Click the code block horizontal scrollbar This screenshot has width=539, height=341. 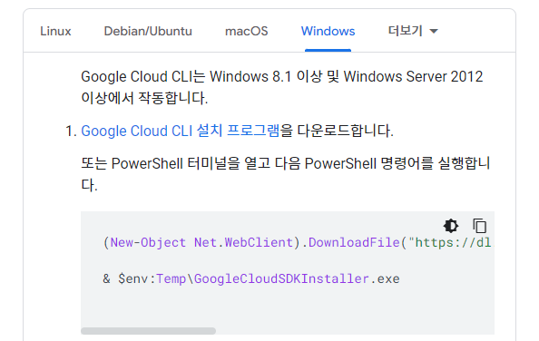(x=148, y=331)
